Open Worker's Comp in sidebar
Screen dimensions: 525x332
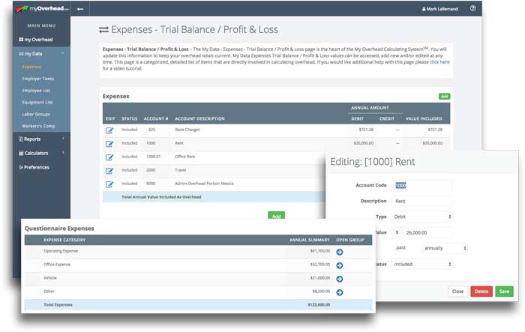pos(38,126)
